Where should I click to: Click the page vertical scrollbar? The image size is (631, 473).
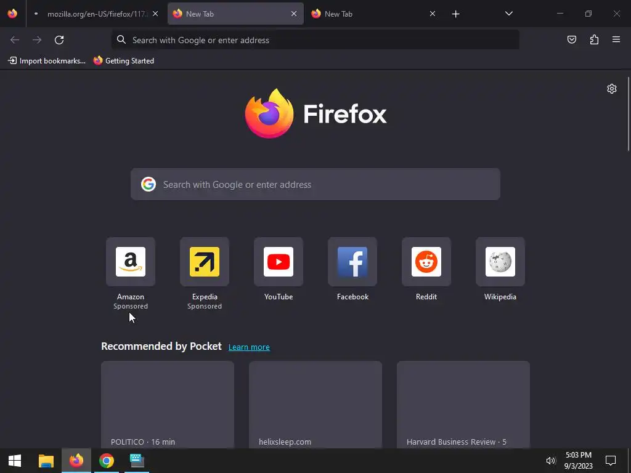click(x=628, y=114)
